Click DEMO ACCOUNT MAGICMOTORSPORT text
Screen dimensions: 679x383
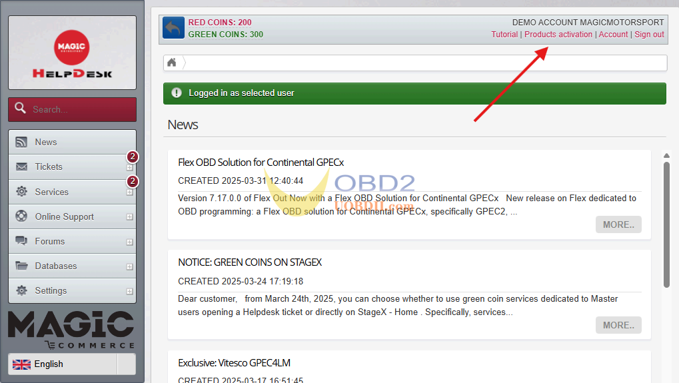[588, 23]
